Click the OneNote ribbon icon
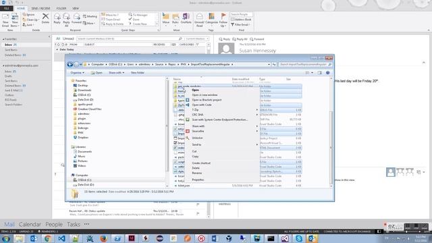This screenshot has width=432, height=243. pyautogui.click(x=186, y=18)
